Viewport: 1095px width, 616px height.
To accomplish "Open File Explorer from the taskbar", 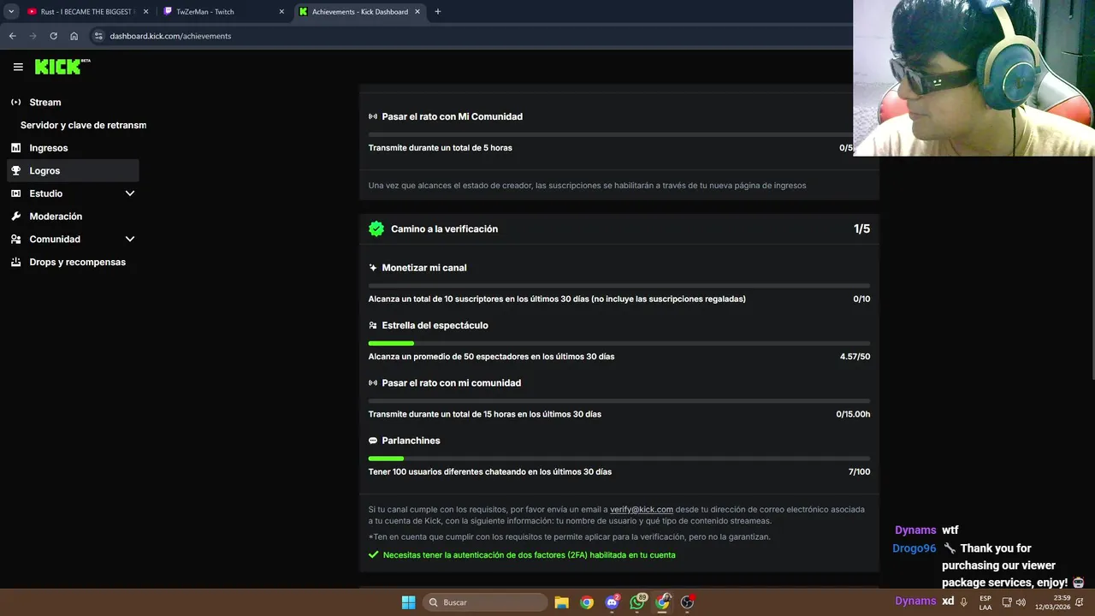I will click(x=561, y=602).
